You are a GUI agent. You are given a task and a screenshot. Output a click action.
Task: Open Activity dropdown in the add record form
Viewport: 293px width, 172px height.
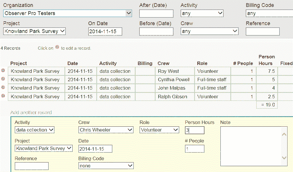pyautogui.click(x=34, y=130)
